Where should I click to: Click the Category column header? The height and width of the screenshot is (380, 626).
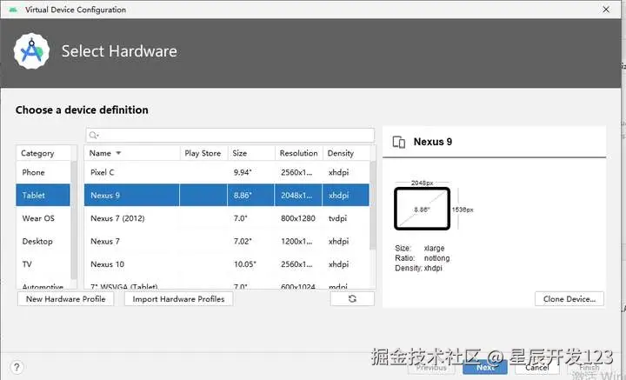tap(43, 153)
